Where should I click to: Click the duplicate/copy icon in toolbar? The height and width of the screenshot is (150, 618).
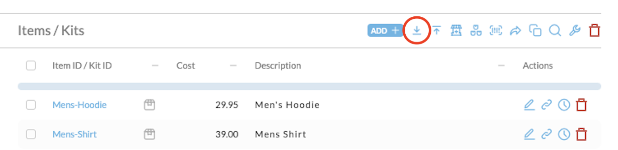(535, 31)
